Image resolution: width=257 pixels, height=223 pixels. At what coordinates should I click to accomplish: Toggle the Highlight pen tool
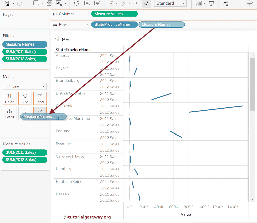(111, 3)
